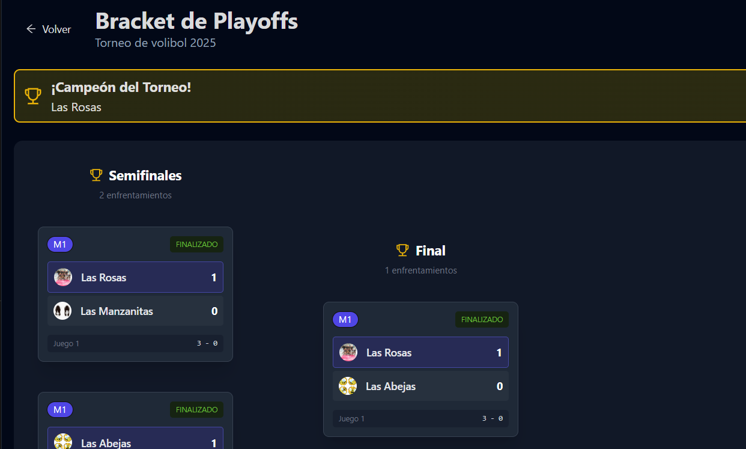Click the trophy icon in the champion banner
Image resolution: width=746 pixels, height=449 pixels.
coord(32,95)
